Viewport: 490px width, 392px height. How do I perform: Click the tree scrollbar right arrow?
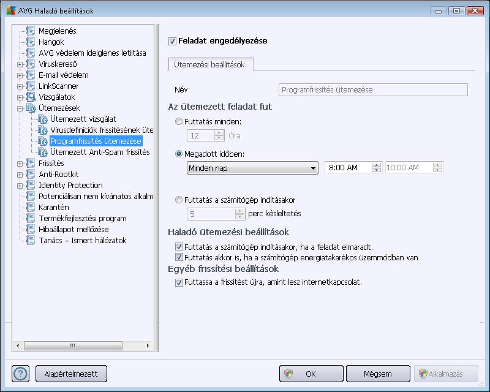click(x=148, y=345)
